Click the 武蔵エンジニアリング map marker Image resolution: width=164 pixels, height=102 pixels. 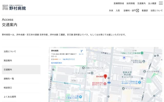83,68
